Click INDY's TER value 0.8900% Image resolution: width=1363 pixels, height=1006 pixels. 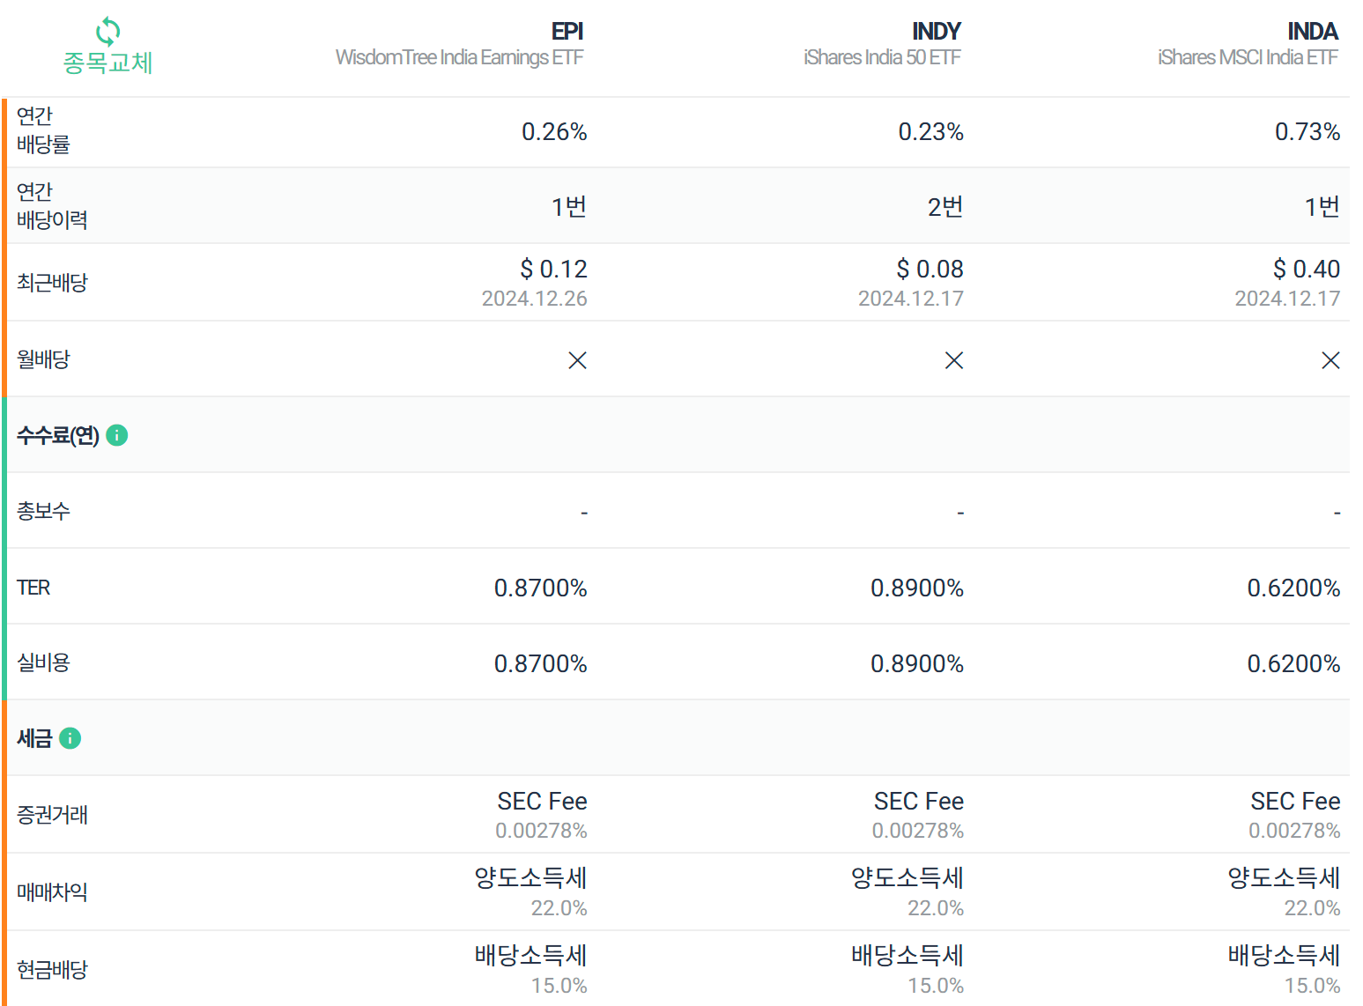point(917,588)
